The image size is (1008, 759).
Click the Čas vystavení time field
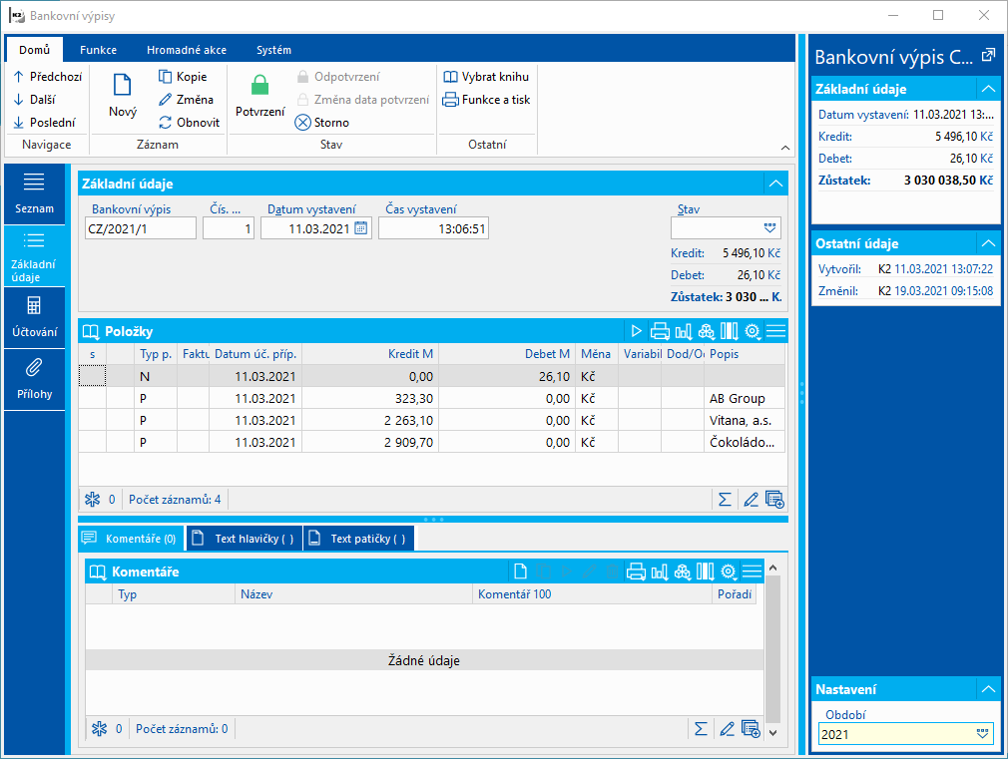tap(434, 228)
